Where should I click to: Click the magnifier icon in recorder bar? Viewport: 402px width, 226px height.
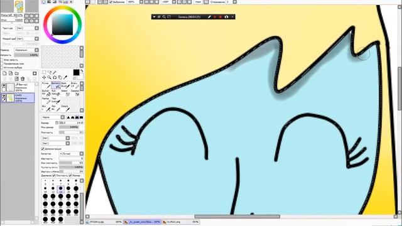[164, 17]
